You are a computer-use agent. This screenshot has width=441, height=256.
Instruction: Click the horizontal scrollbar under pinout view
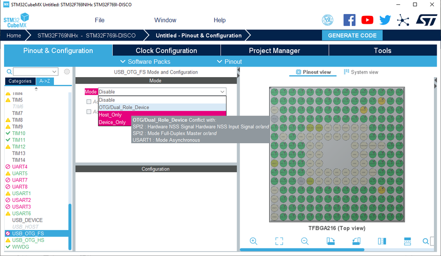pos(302,249)
